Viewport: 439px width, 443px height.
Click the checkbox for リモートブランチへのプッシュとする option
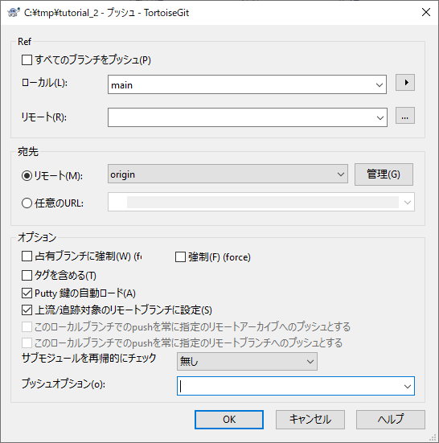pyautogui.click(x=27, y=343)
